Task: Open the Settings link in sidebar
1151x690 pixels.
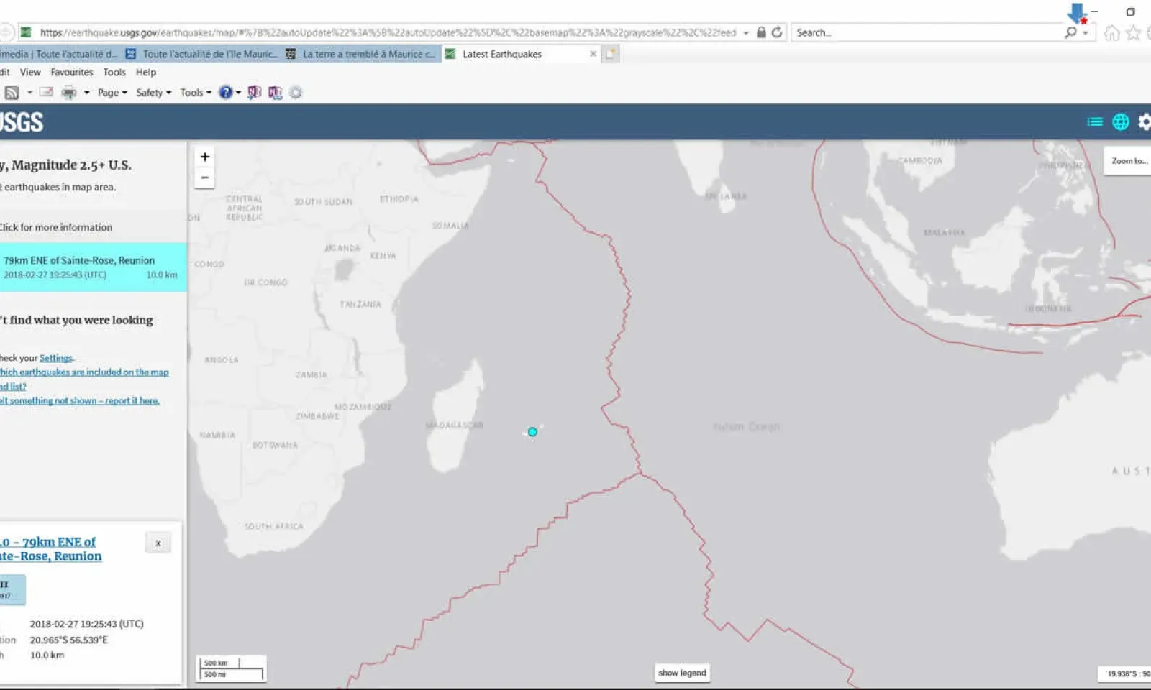Action: click(55, 358)
